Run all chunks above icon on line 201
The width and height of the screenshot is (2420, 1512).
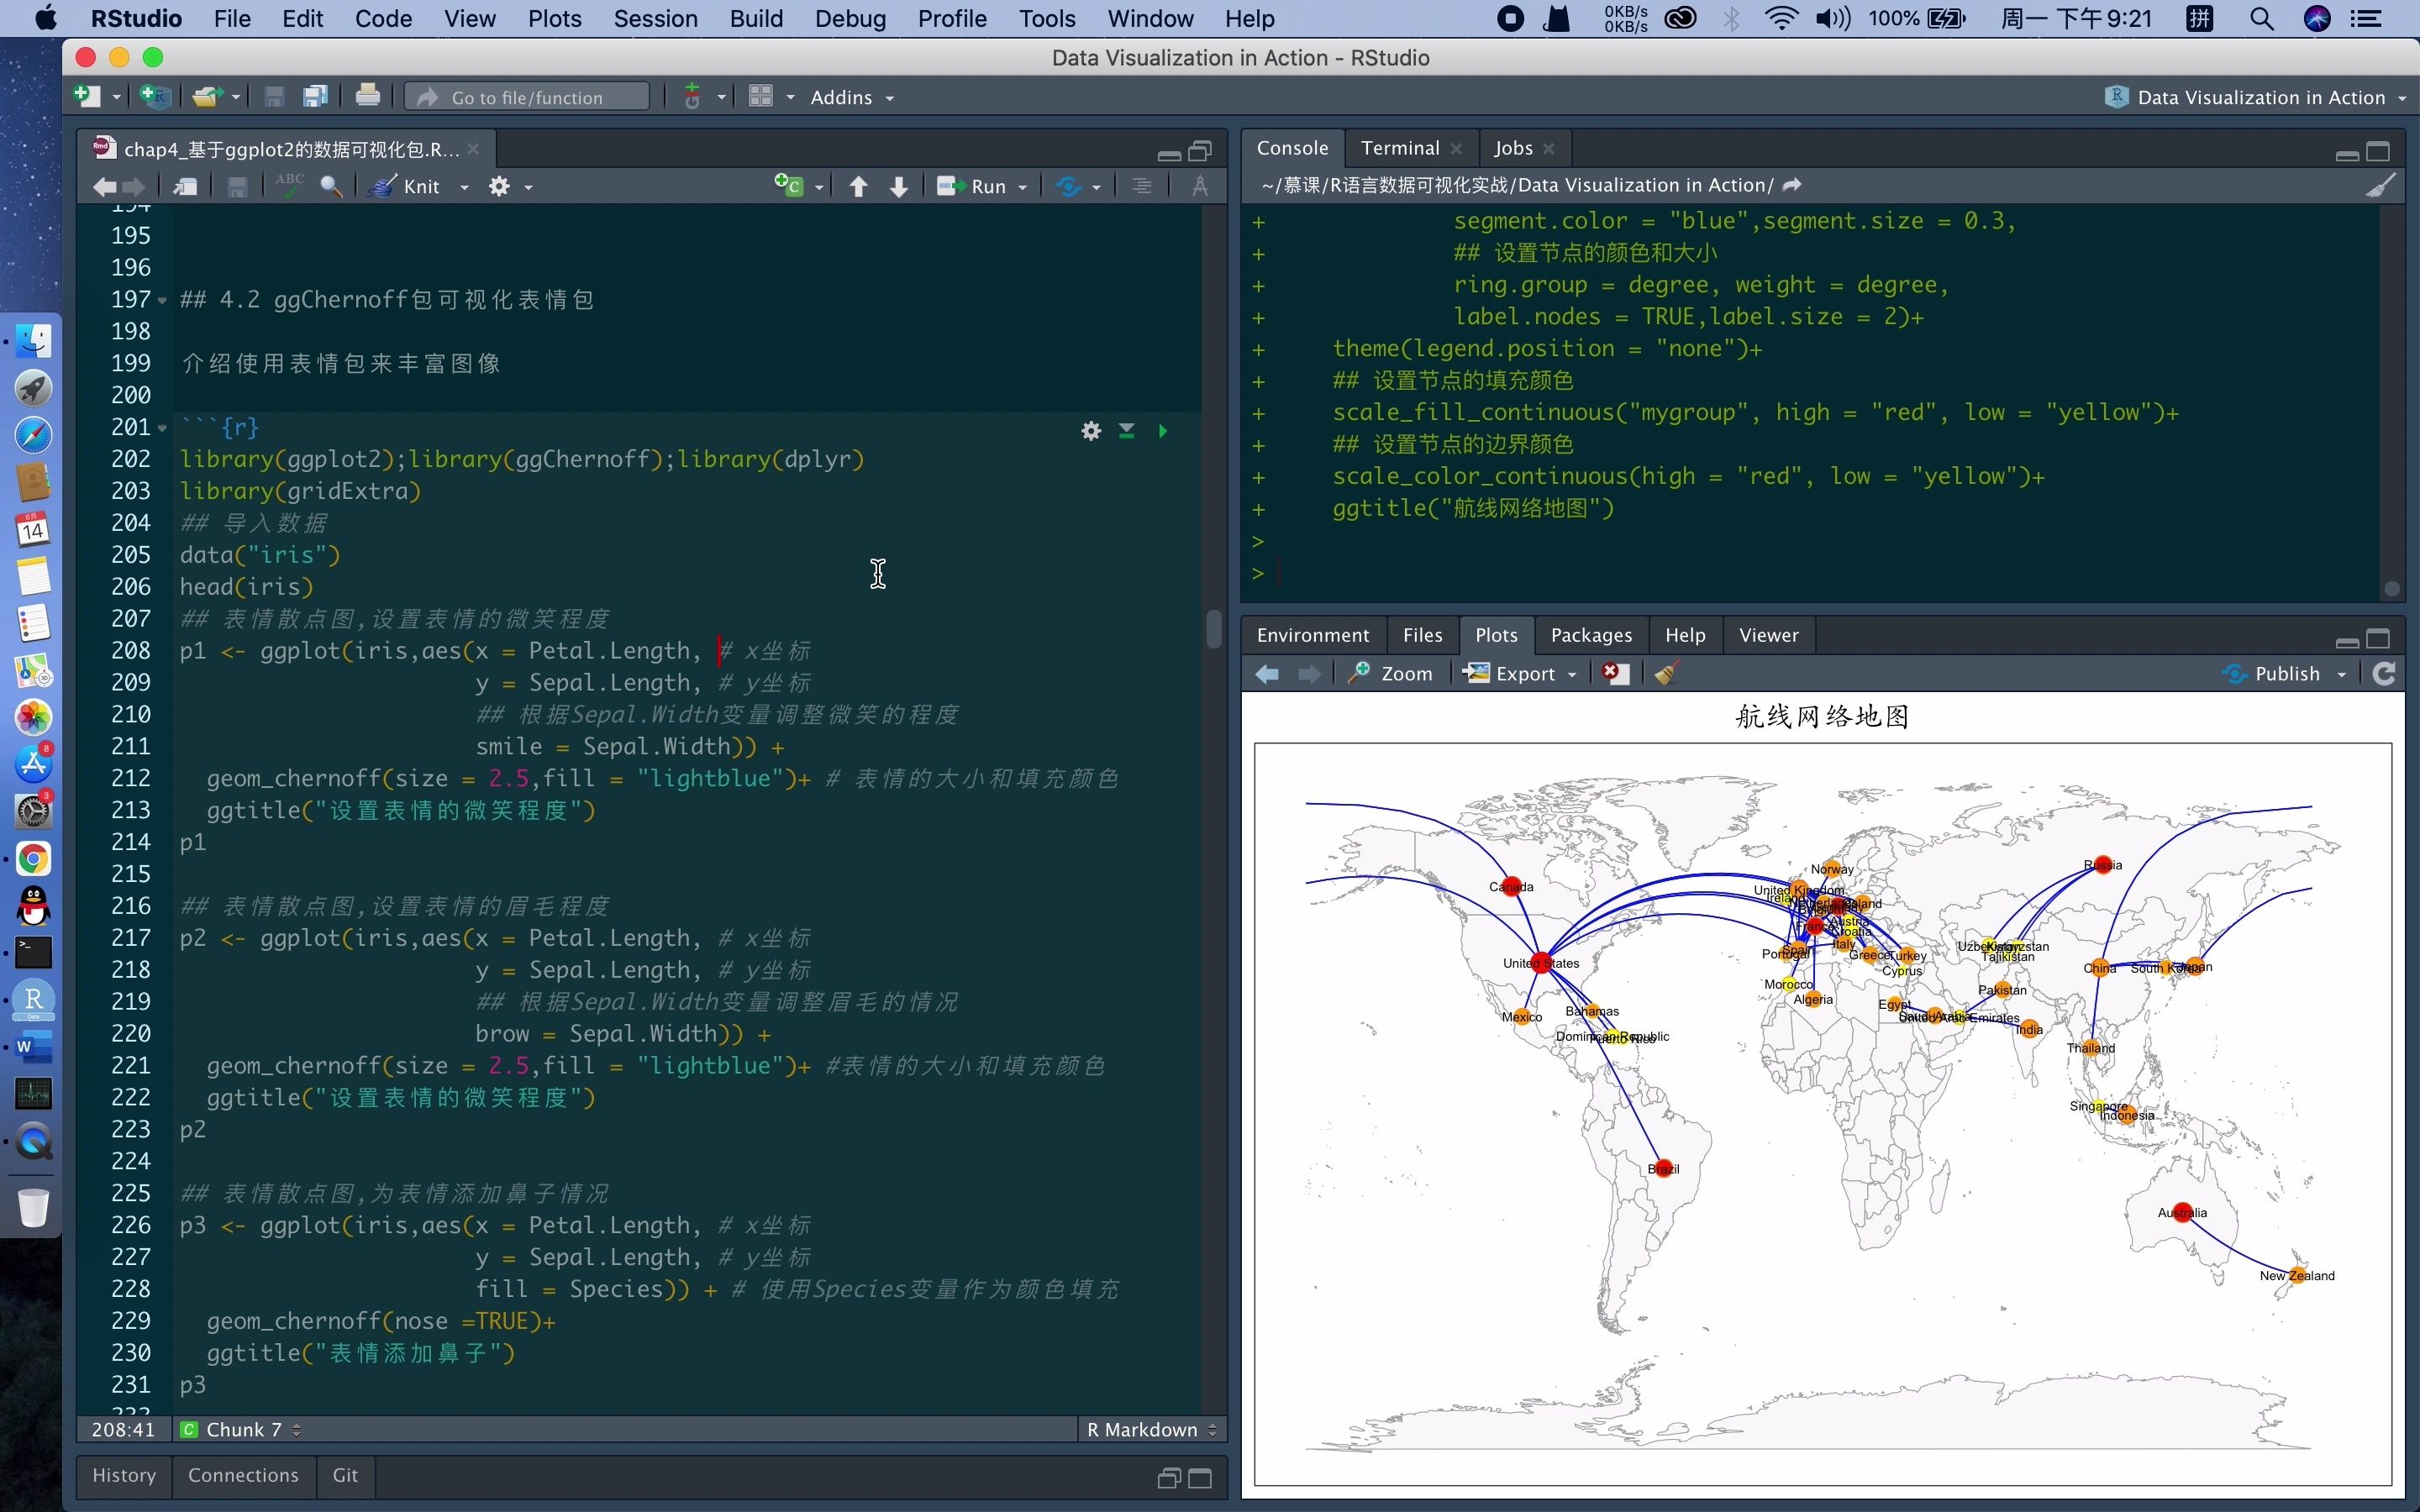(1127, 431)
